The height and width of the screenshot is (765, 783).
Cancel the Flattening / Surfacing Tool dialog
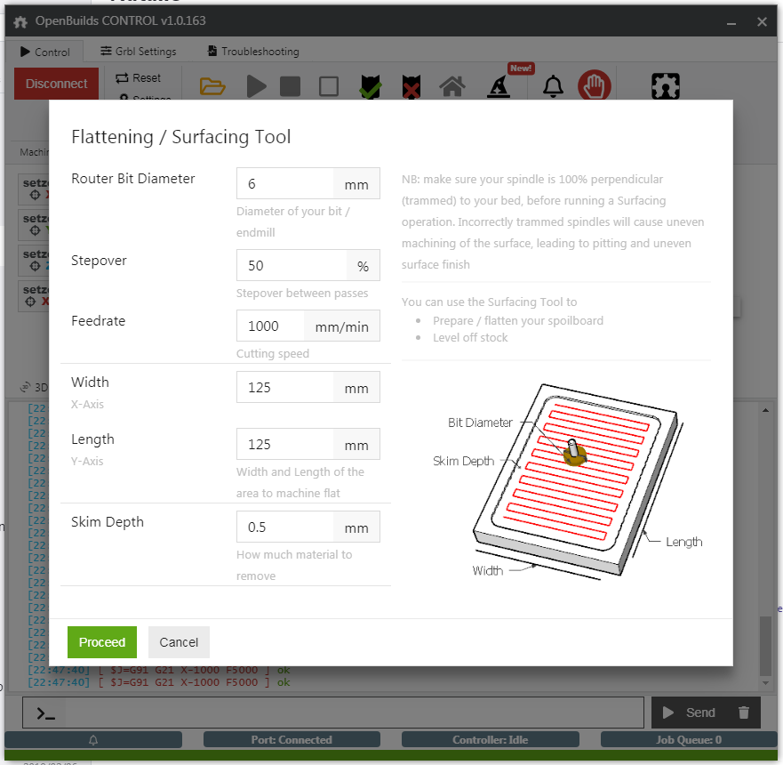coord(179,642)
